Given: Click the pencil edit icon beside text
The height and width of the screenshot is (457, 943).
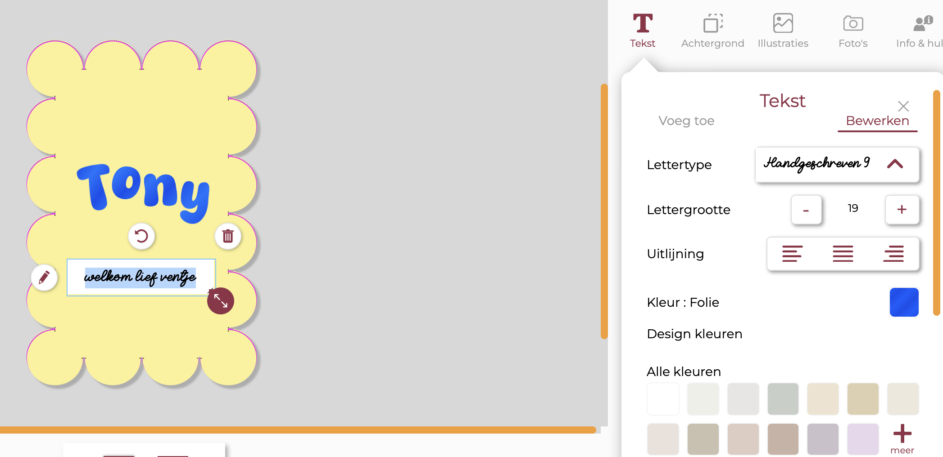Looking at the screenshot, I should (44, 277).
